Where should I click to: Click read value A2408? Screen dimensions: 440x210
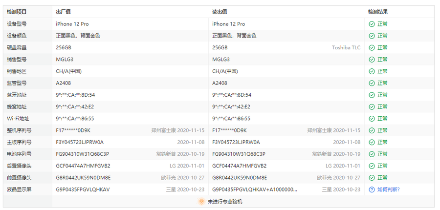[x=220, y=83]
